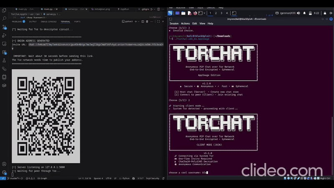Expand the terminal launcher dropdown arrow
The width and height of the screenshot is (334, 188).
tap(204, 13)
